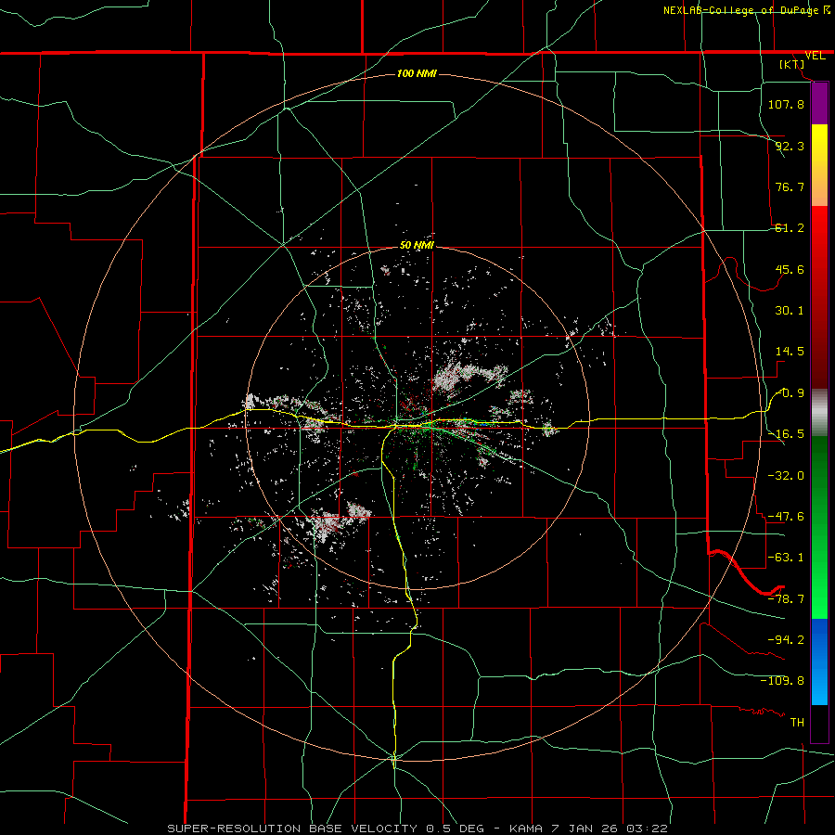This screenshot has width=835, height=835.
Task: Click the 50 NMI range ring label
Action: (417, 246)
